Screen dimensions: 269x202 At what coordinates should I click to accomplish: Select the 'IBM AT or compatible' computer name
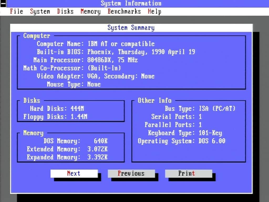point(121,44)
